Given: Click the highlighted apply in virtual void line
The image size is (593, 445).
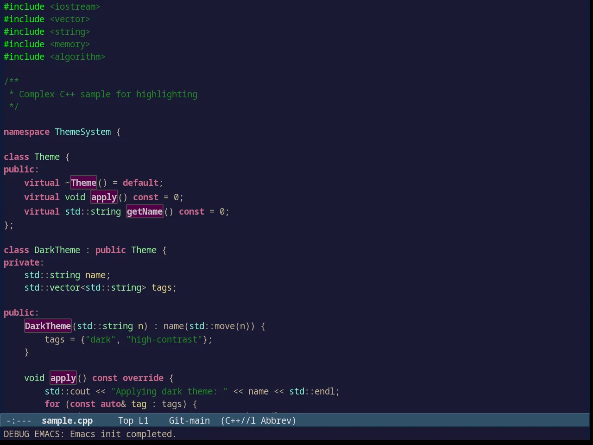Looking at the screenshot, I should pos(104,197).
